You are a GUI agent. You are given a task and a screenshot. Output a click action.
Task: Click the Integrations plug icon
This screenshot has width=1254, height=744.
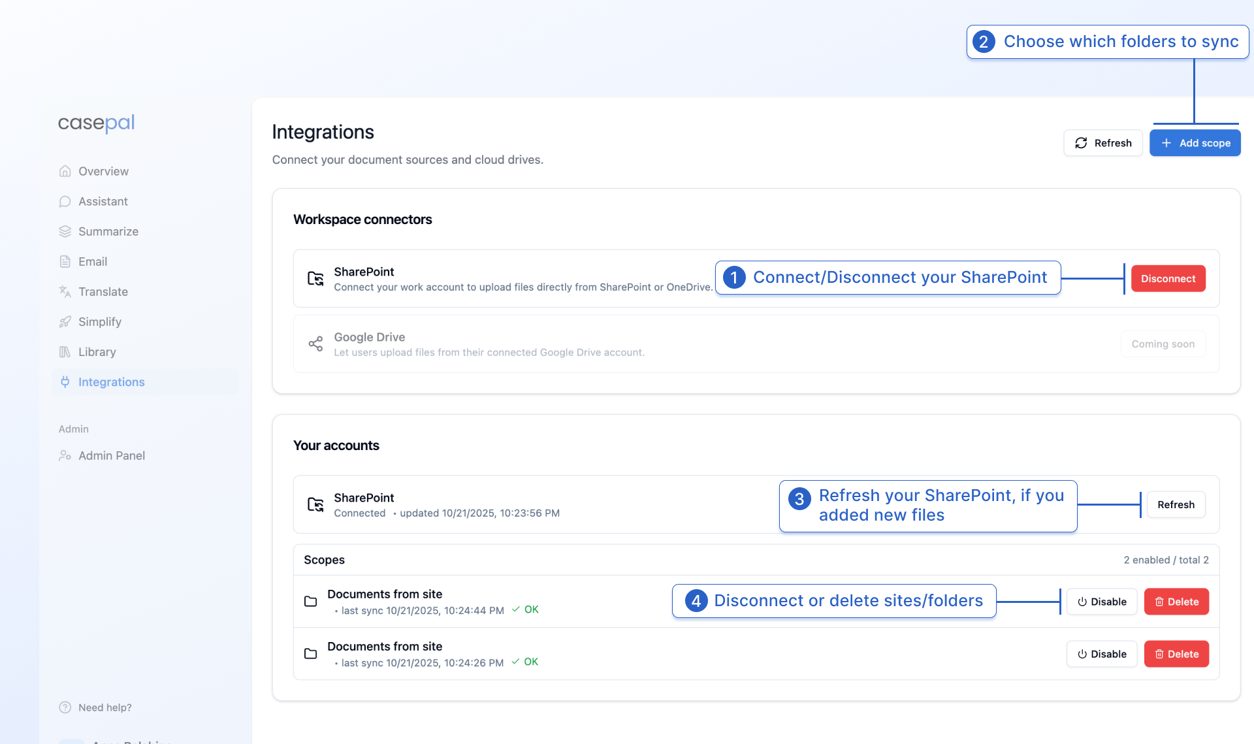coord(65,381)
